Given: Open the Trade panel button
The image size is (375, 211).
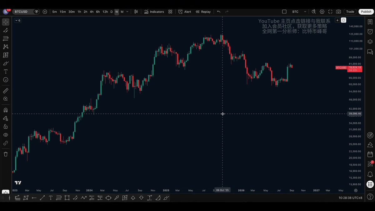Looking at the screenshot, I should click(x=350, y=12).
